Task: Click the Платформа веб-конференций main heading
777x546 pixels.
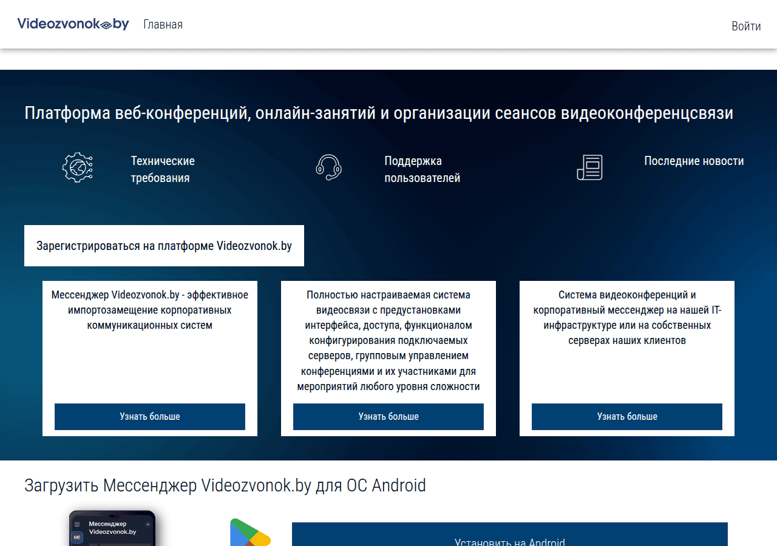Action: (x=379, y=113)
